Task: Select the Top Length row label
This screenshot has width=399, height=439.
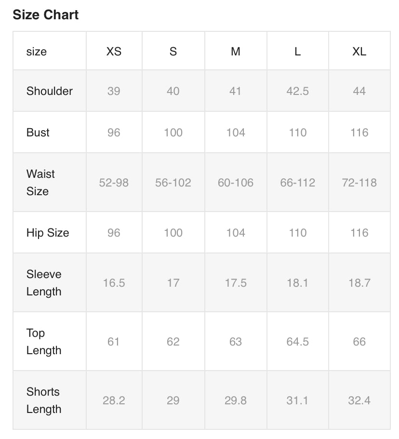Action: click(44, 342)
